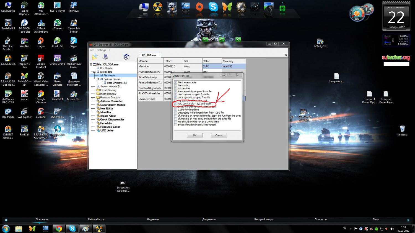Image resolution: width=415 pixels, height=233 pixels.
Task: Toggle 'Relocation info stripped from file'
Action: 176,91
